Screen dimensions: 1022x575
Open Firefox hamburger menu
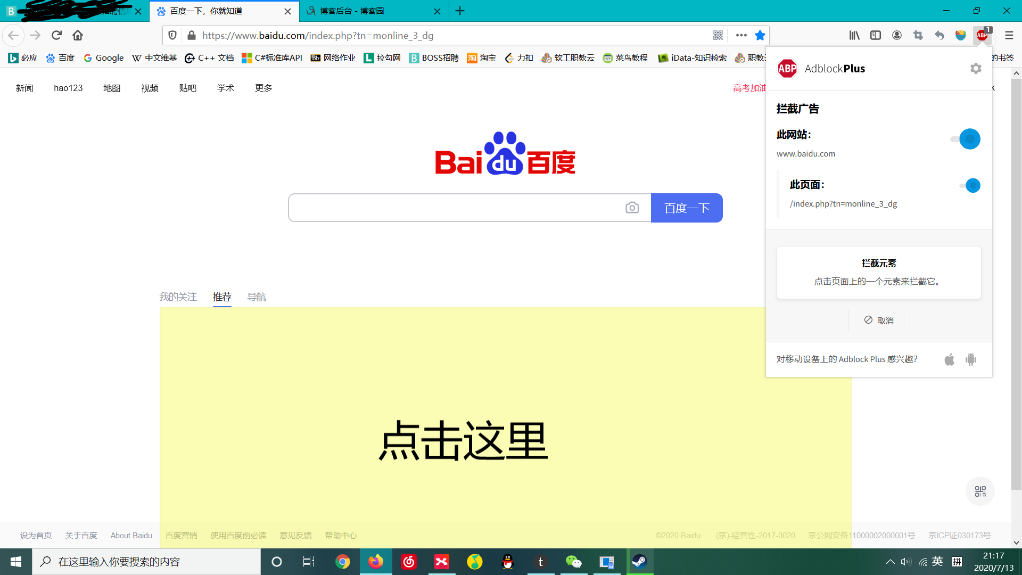point(1009,35)
